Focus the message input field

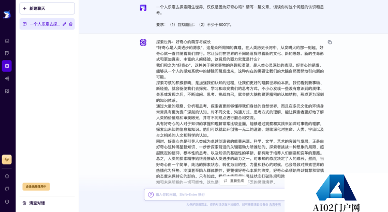click(x=214, y=195)
